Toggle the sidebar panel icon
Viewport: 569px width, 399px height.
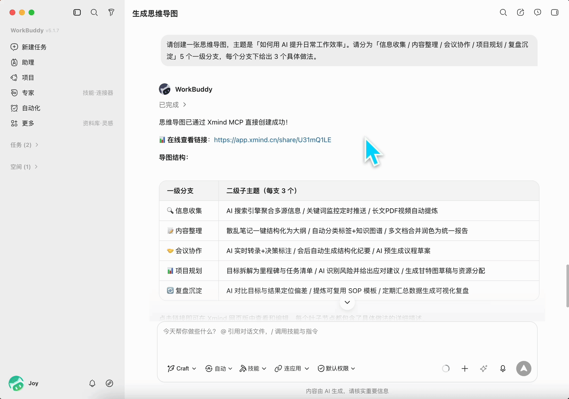pyautogui.click(x=77, y=12)
